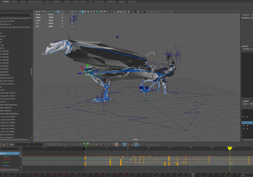Click the Exposure value field
The height and width of the screenshot is (177, 253).
[x=133, y=12]
